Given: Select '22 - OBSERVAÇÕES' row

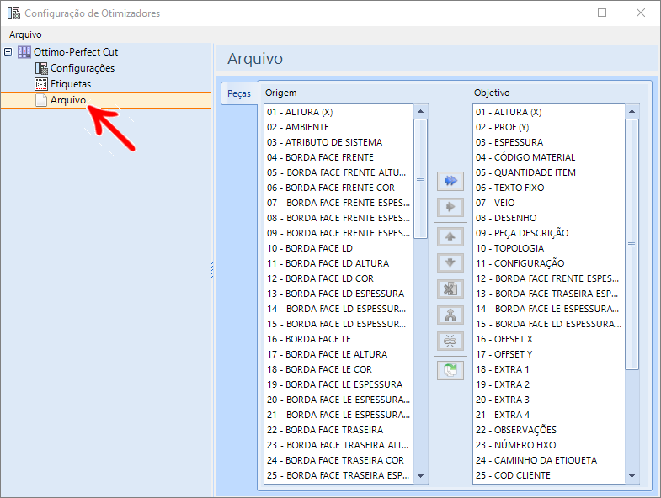Looking at the screenshot, I should (x=549, y=431).
